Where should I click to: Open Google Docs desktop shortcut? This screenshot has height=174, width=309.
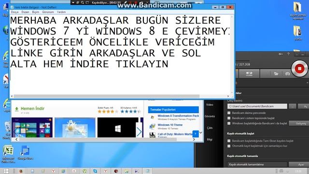25,153
